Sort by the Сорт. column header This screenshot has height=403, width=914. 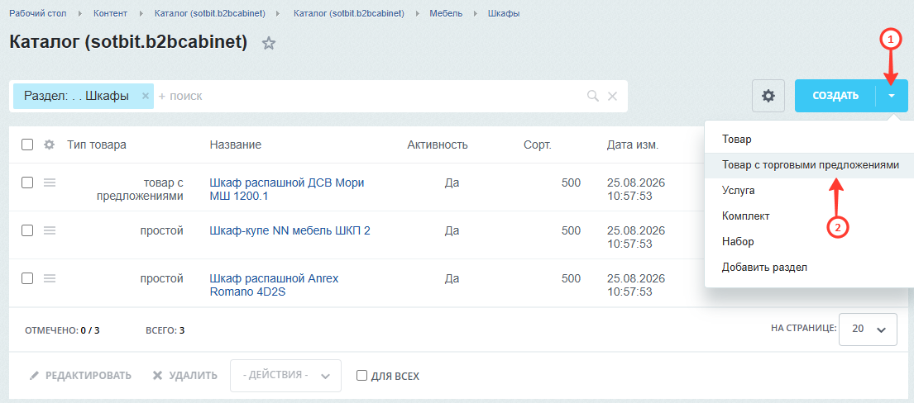click(538, 145)
